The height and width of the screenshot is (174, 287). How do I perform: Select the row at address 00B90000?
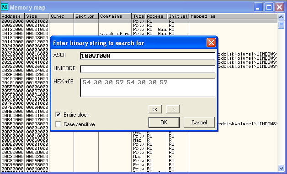coord(139,140)
